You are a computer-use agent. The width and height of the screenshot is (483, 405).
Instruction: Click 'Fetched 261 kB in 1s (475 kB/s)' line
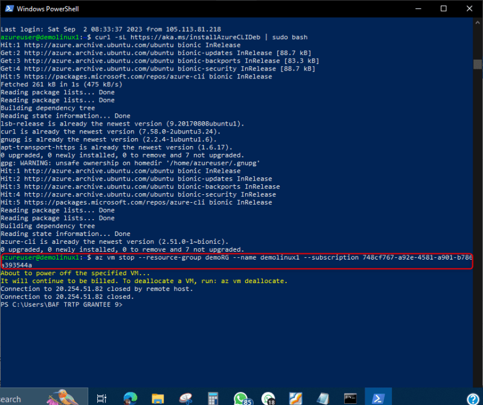pos(62,85)
